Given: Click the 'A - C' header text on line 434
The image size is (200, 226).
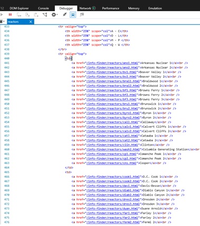Looking at the screenshot, I should tap(116, 31).
